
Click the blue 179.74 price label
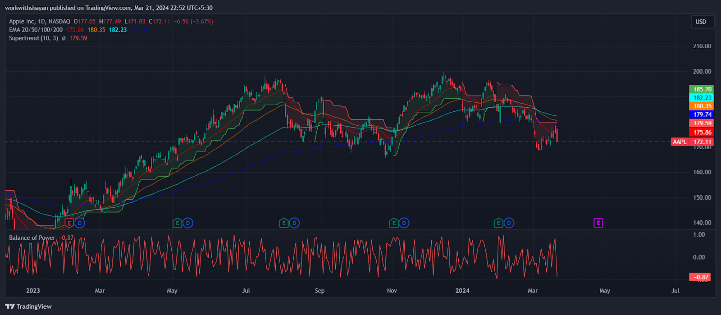click(702, 115)
